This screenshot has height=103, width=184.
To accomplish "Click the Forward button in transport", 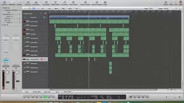I will (x=37, y=97).
